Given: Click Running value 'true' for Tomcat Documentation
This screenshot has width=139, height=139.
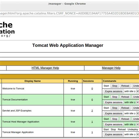Looking at the screenshot, I should pyautogui.click(x=73, y=100).
